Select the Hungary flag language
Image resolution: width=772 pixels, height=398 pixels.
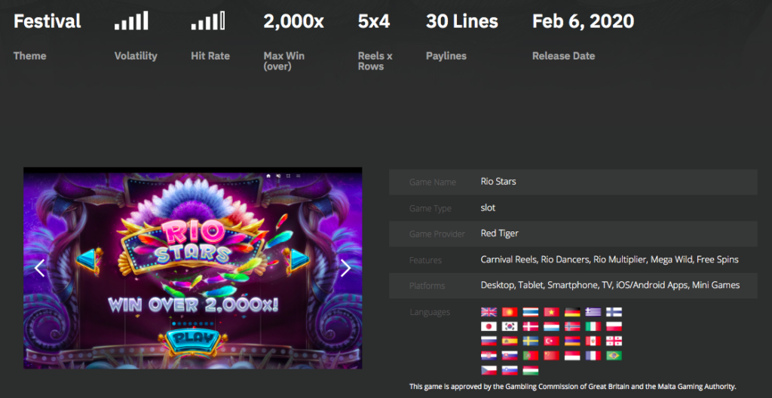(x=530, y=370)
